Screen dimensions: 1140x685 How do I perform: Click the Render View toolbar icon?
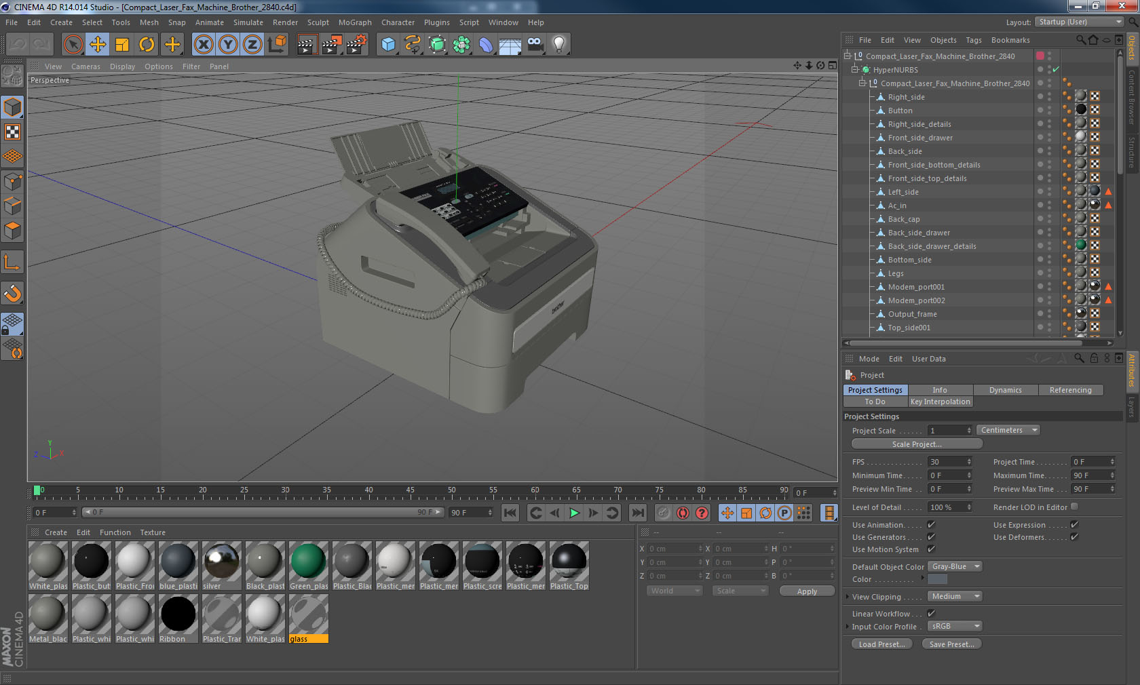[307, 44]
